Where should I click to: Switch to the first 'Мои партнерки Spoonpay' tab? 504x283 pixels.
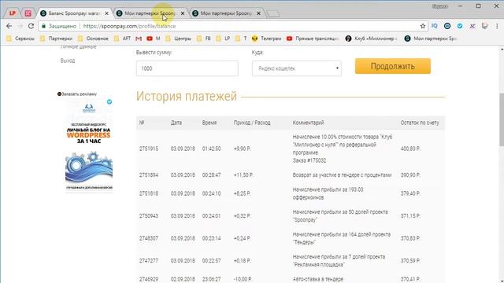tap(150, 13)
